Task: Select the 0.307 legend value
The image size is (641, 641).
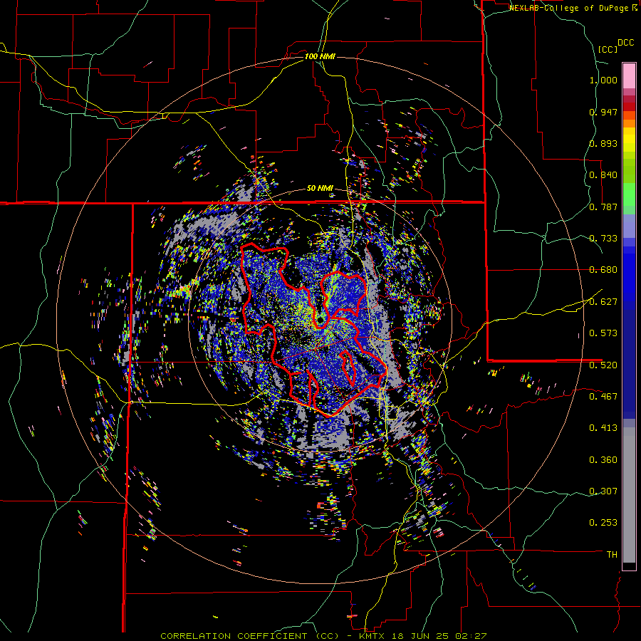Action: click(603, 491)
